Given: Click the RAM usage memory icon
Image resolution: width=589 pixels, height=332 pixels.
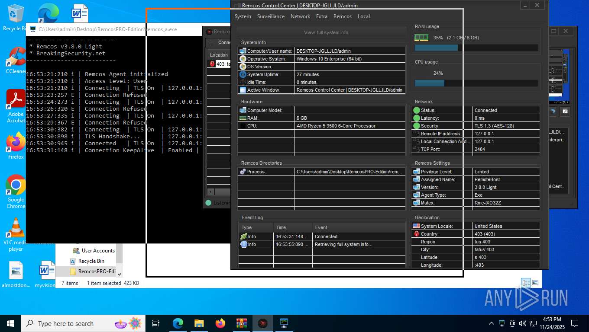Looking at the screenshot, I should (x=421, y=38).
